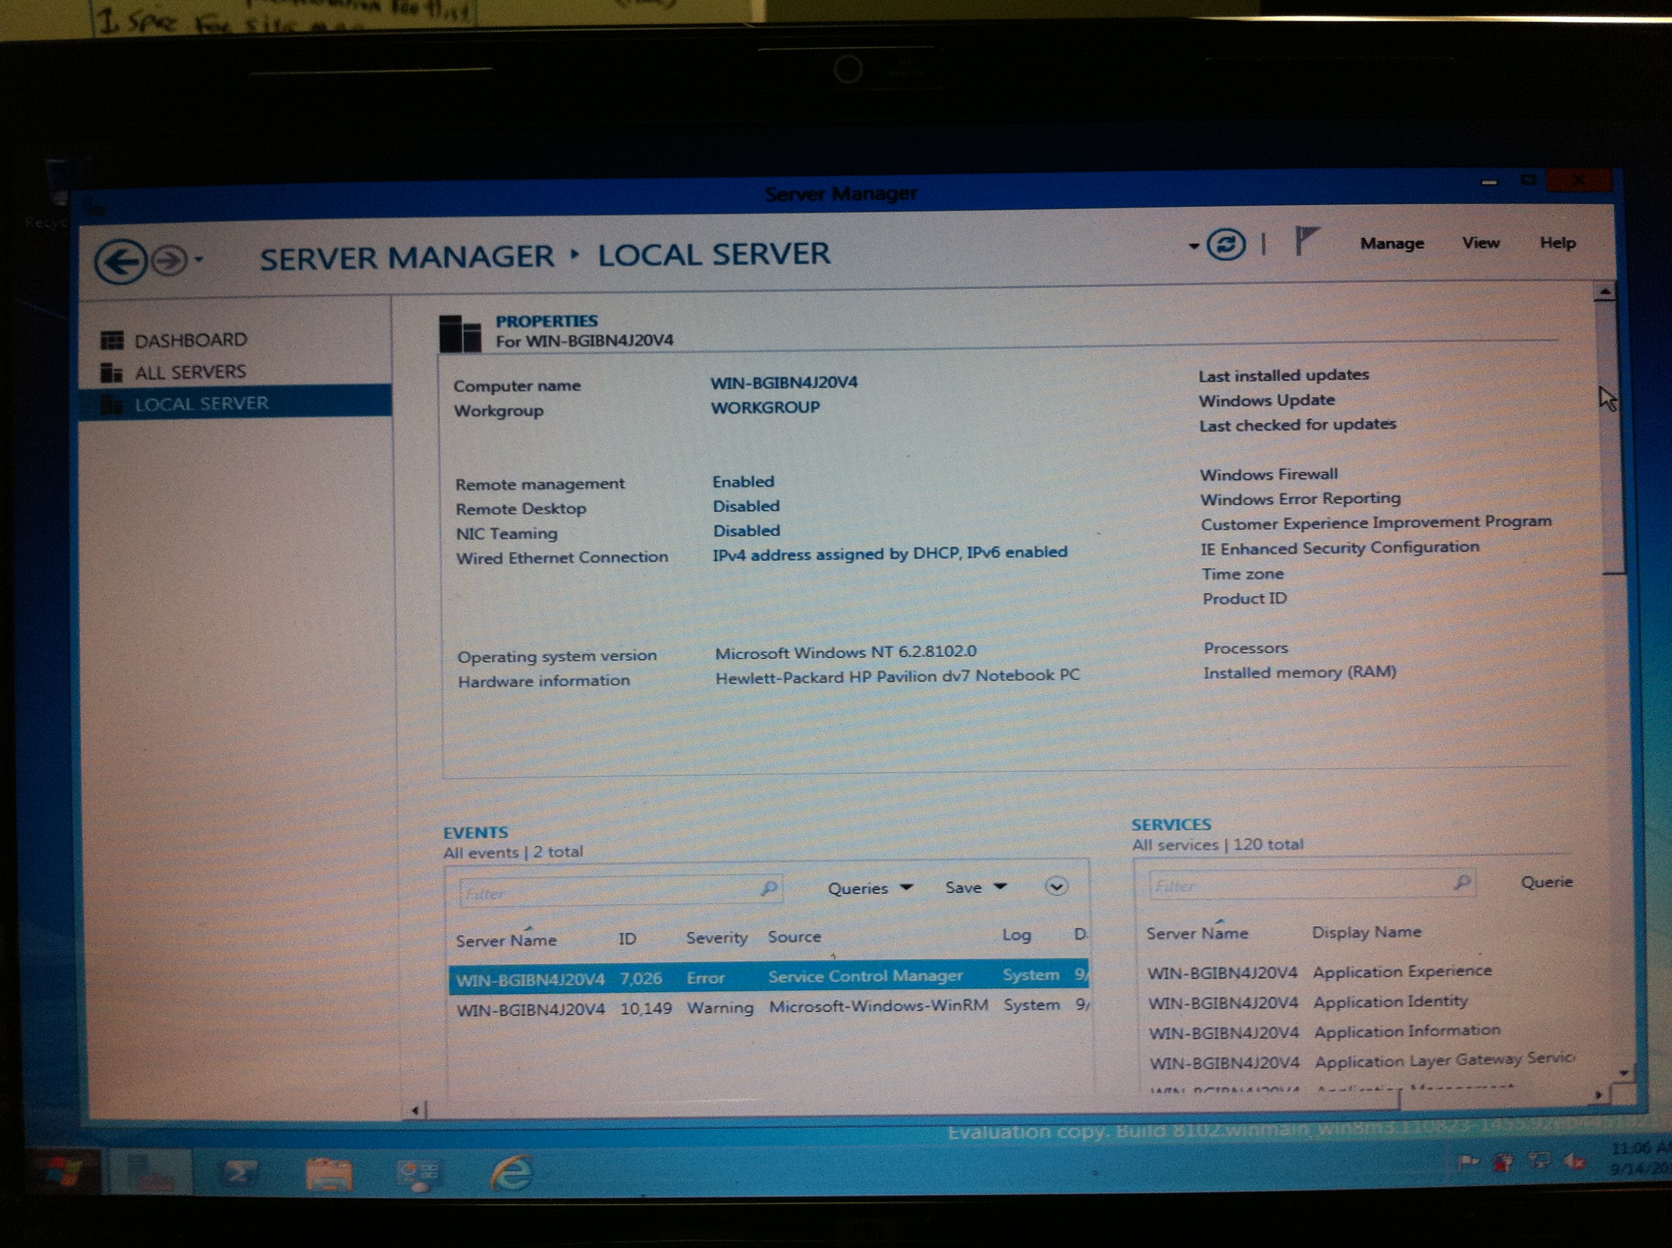Select Local Server in the sidebar
This screenshot has height=1248, width=1672.
236,404
